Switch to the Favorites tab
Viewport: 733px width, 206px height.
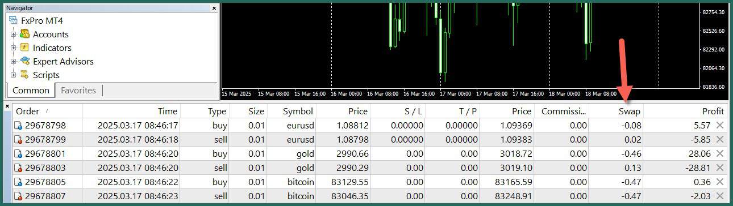pos(78,90)
